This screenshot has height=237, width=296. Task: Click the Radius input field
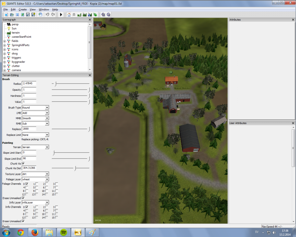(x=29, y=84)
